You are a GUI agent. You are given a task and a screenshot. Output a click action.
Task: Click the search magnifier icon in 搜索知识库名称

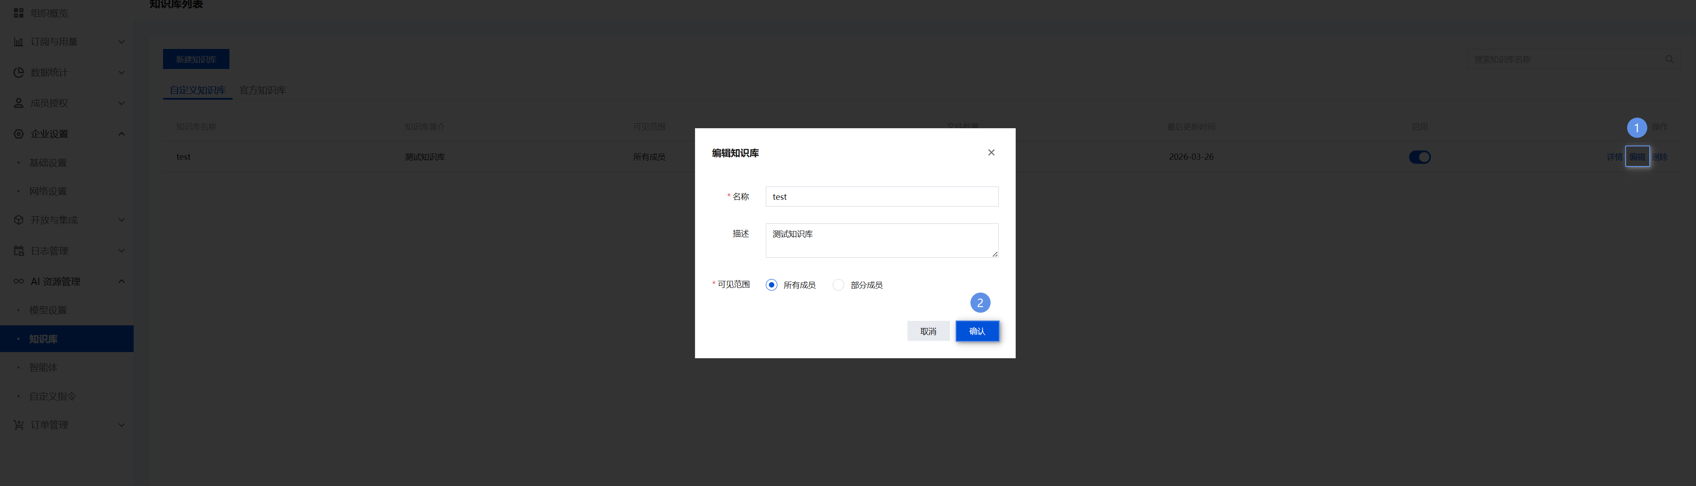1669,59
